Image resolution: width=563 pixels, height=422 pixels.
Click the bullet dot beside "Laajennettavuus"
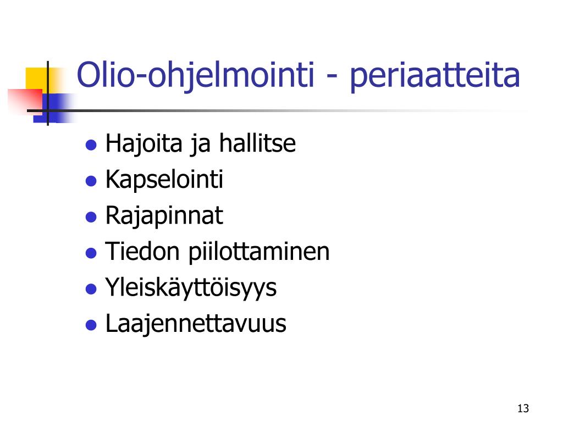(91, 325)
